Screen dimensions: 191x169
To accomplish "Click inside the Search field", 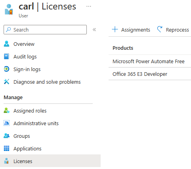I will click(x=45, y=30).
